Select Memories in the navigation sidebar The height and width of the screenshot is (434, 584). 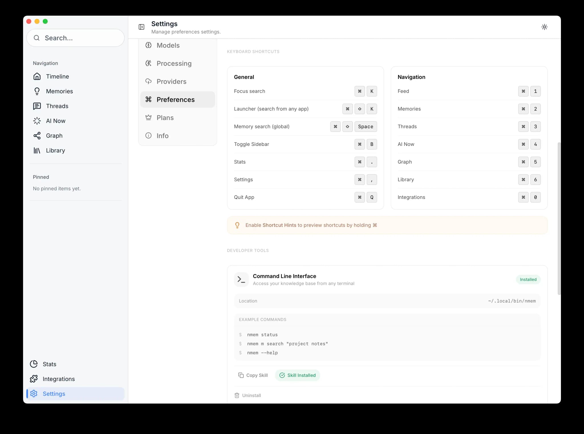click(x=60, y=91)
